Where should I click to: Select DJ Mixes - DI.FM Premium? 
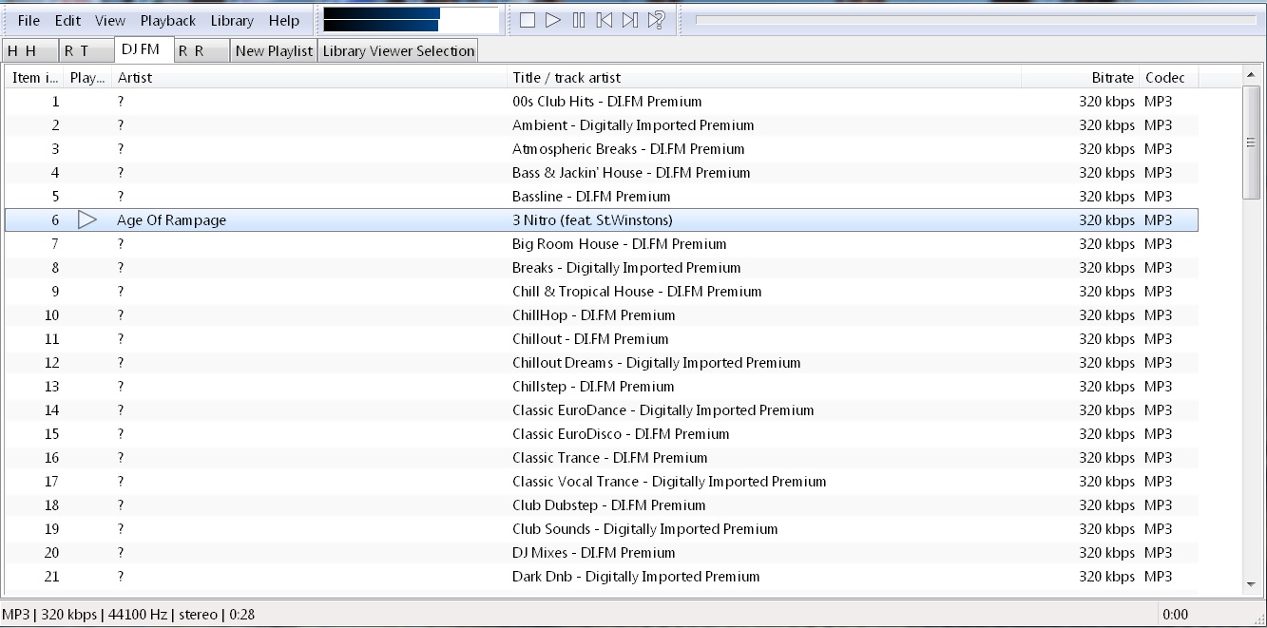pyautogui.click(x=602, y=553)
